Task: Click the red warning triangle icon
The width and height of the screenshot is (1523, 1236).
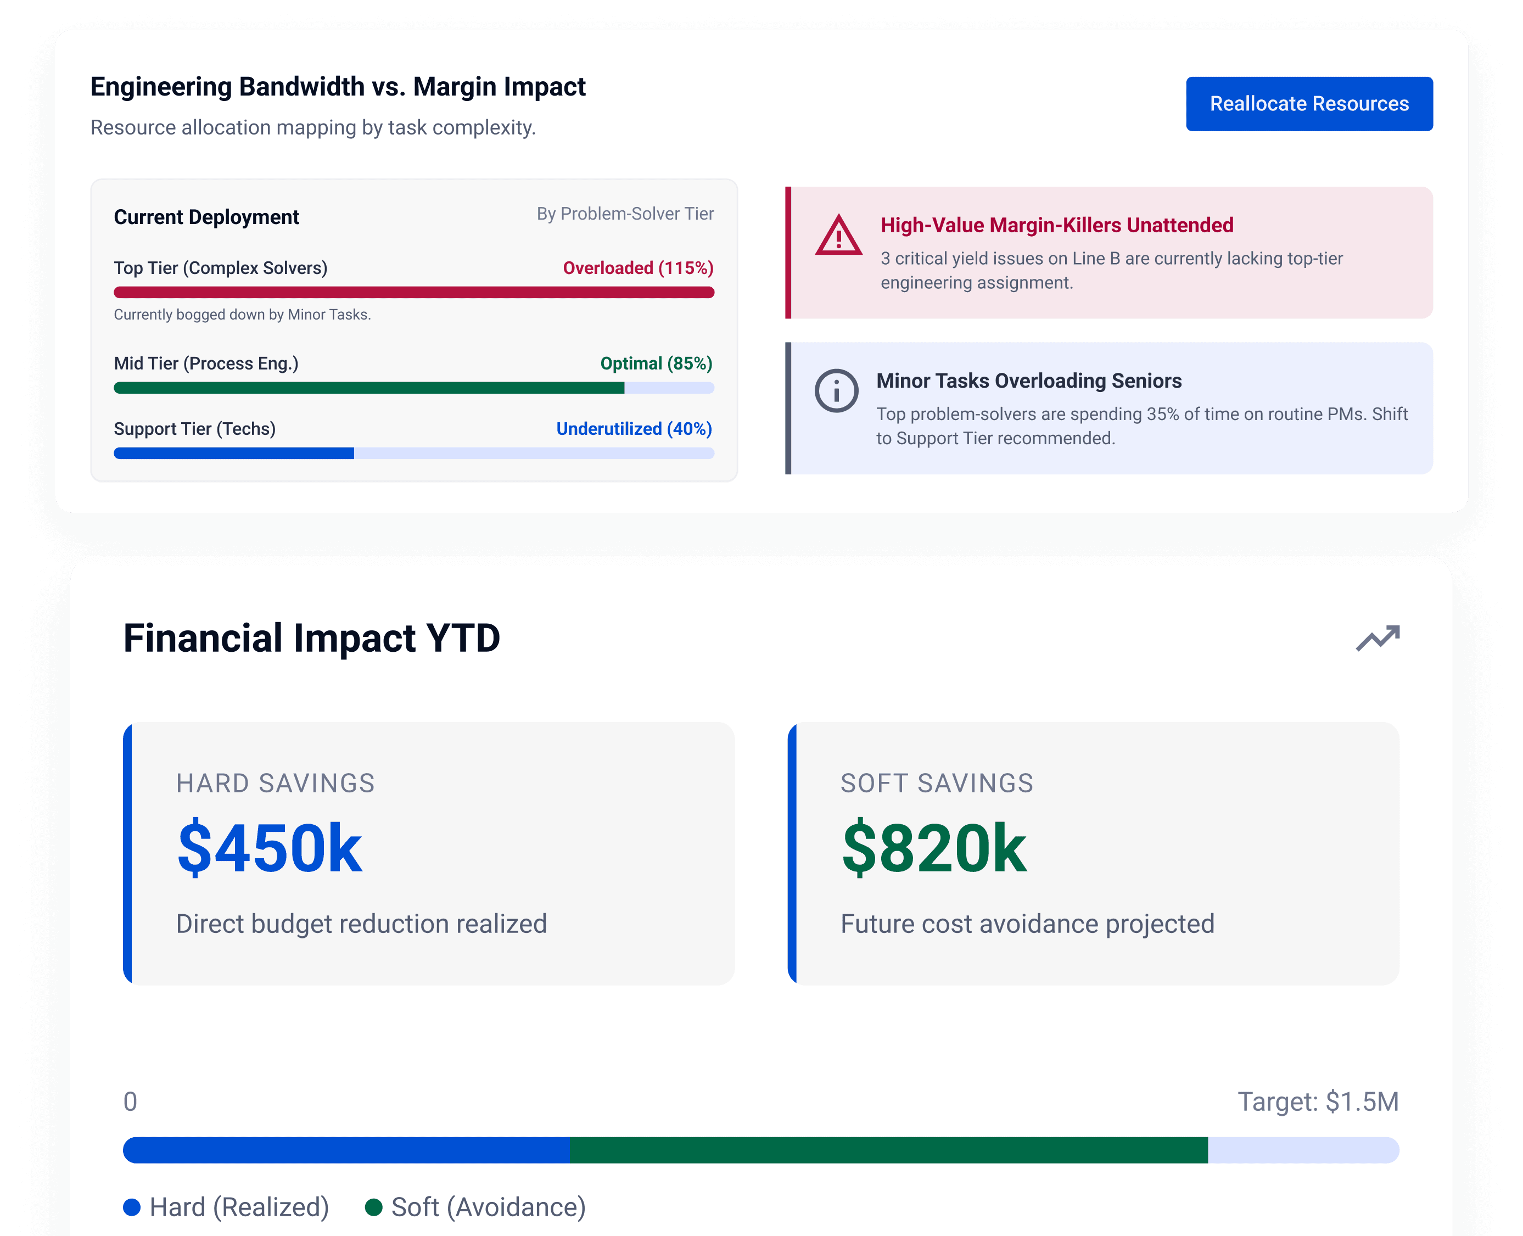Action: click(838, 234)
